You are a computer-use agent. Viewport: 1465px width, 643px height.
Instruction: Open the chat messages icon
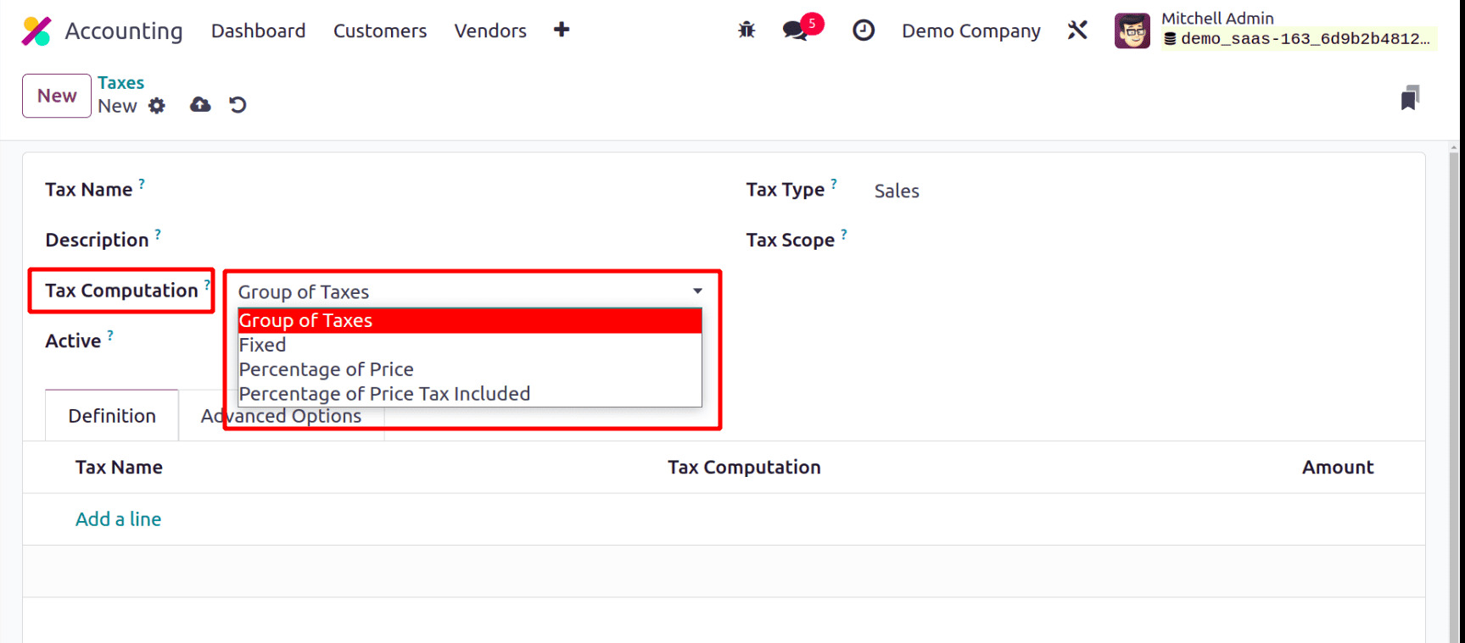[x=795, y=31]
